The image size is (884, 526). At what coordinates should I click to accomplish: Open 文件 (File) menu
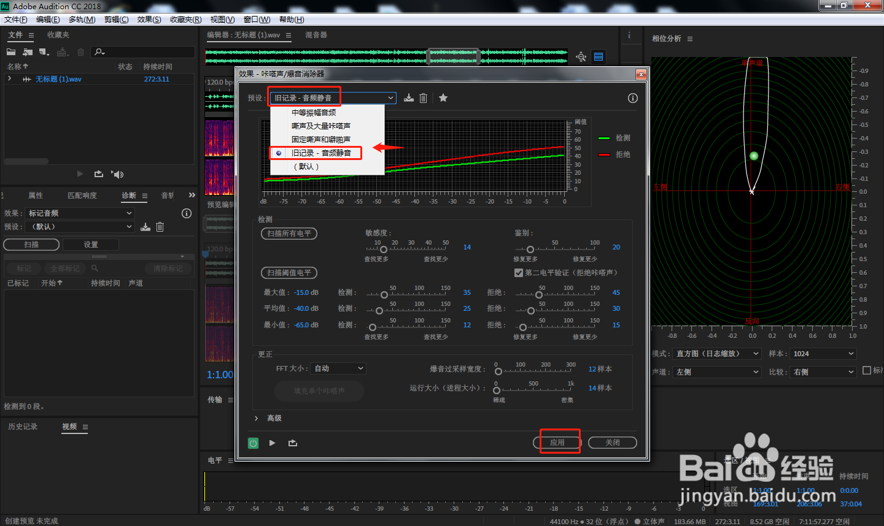point(15,20)
